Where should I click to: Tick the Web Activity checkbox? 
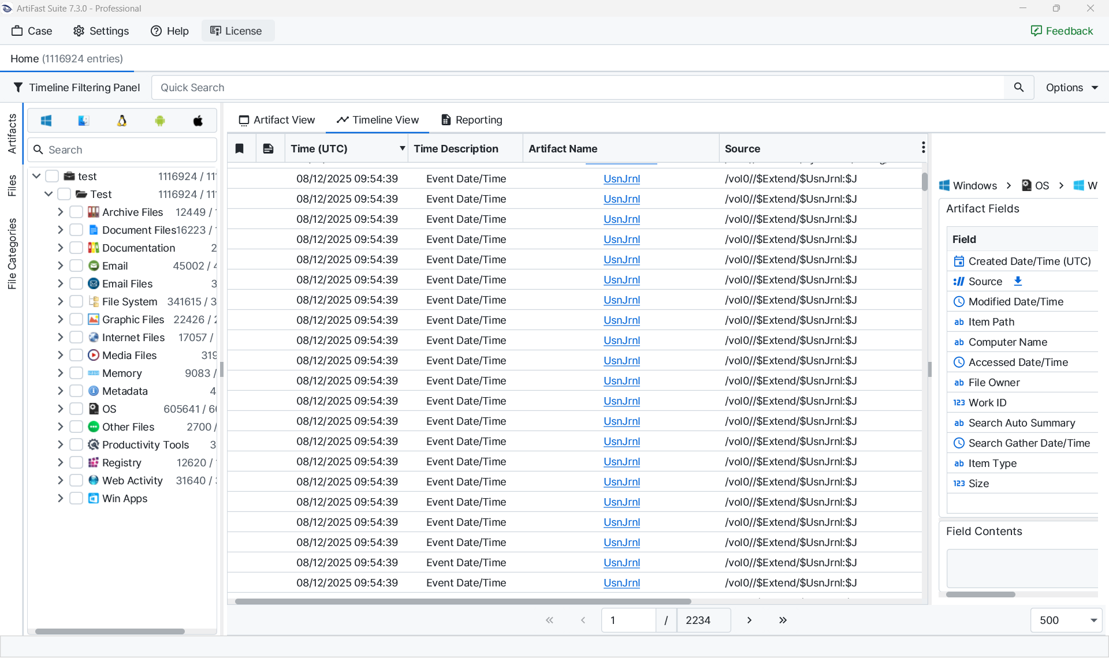[76, 481]
